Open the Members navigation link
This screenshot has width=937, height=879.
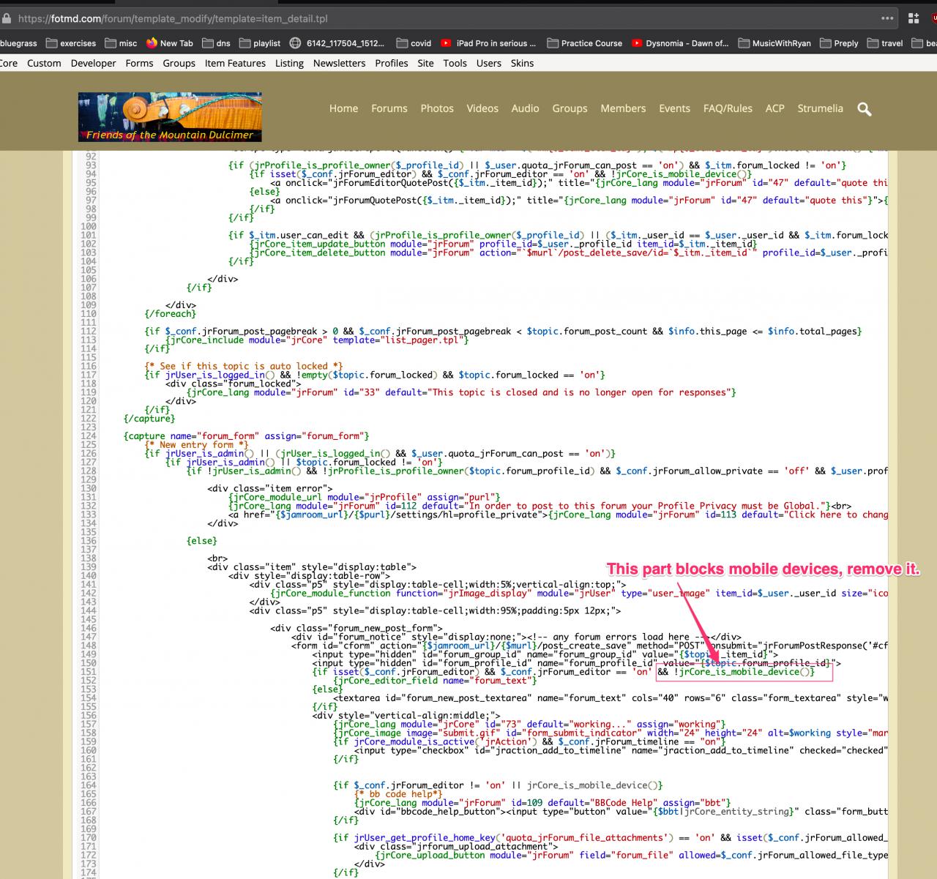click(623, 108)
